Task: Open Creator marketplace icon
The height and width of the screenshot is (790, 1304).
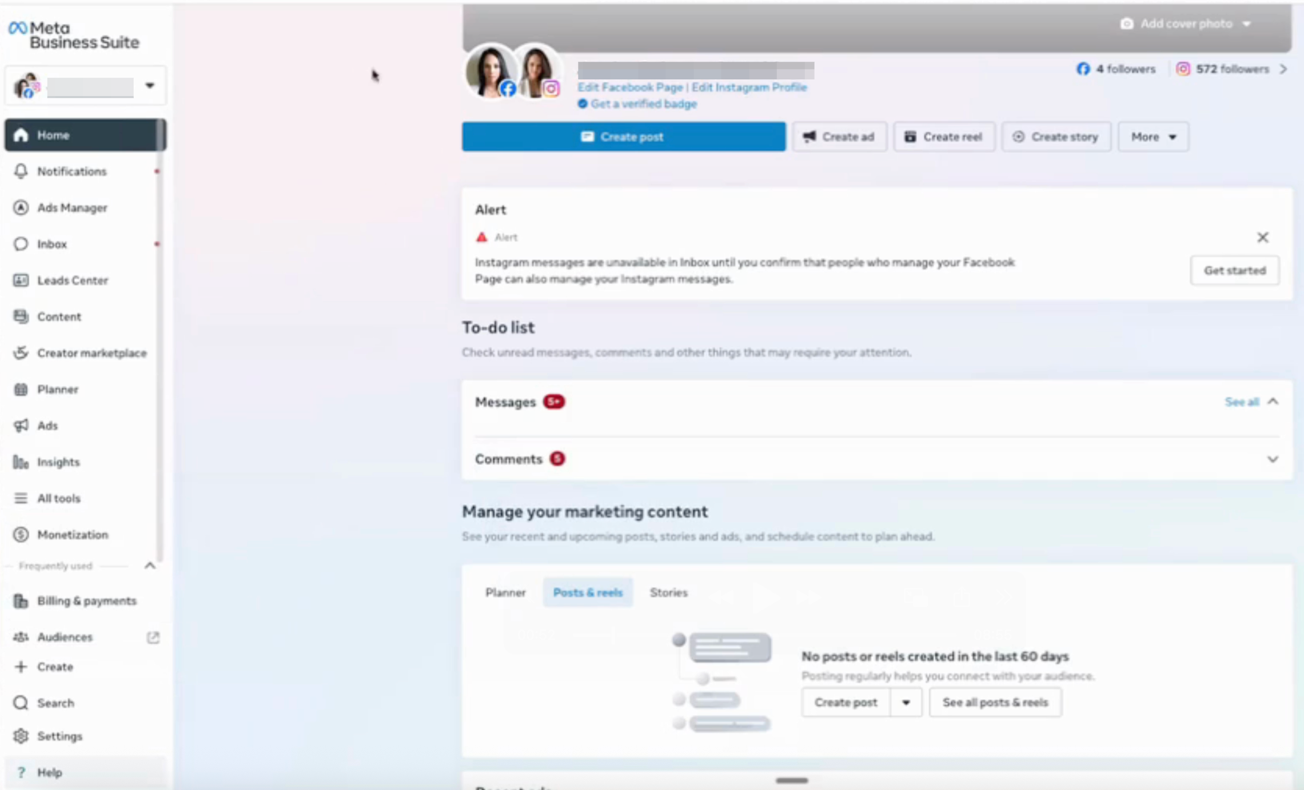Action: click(x=21, y=352)
